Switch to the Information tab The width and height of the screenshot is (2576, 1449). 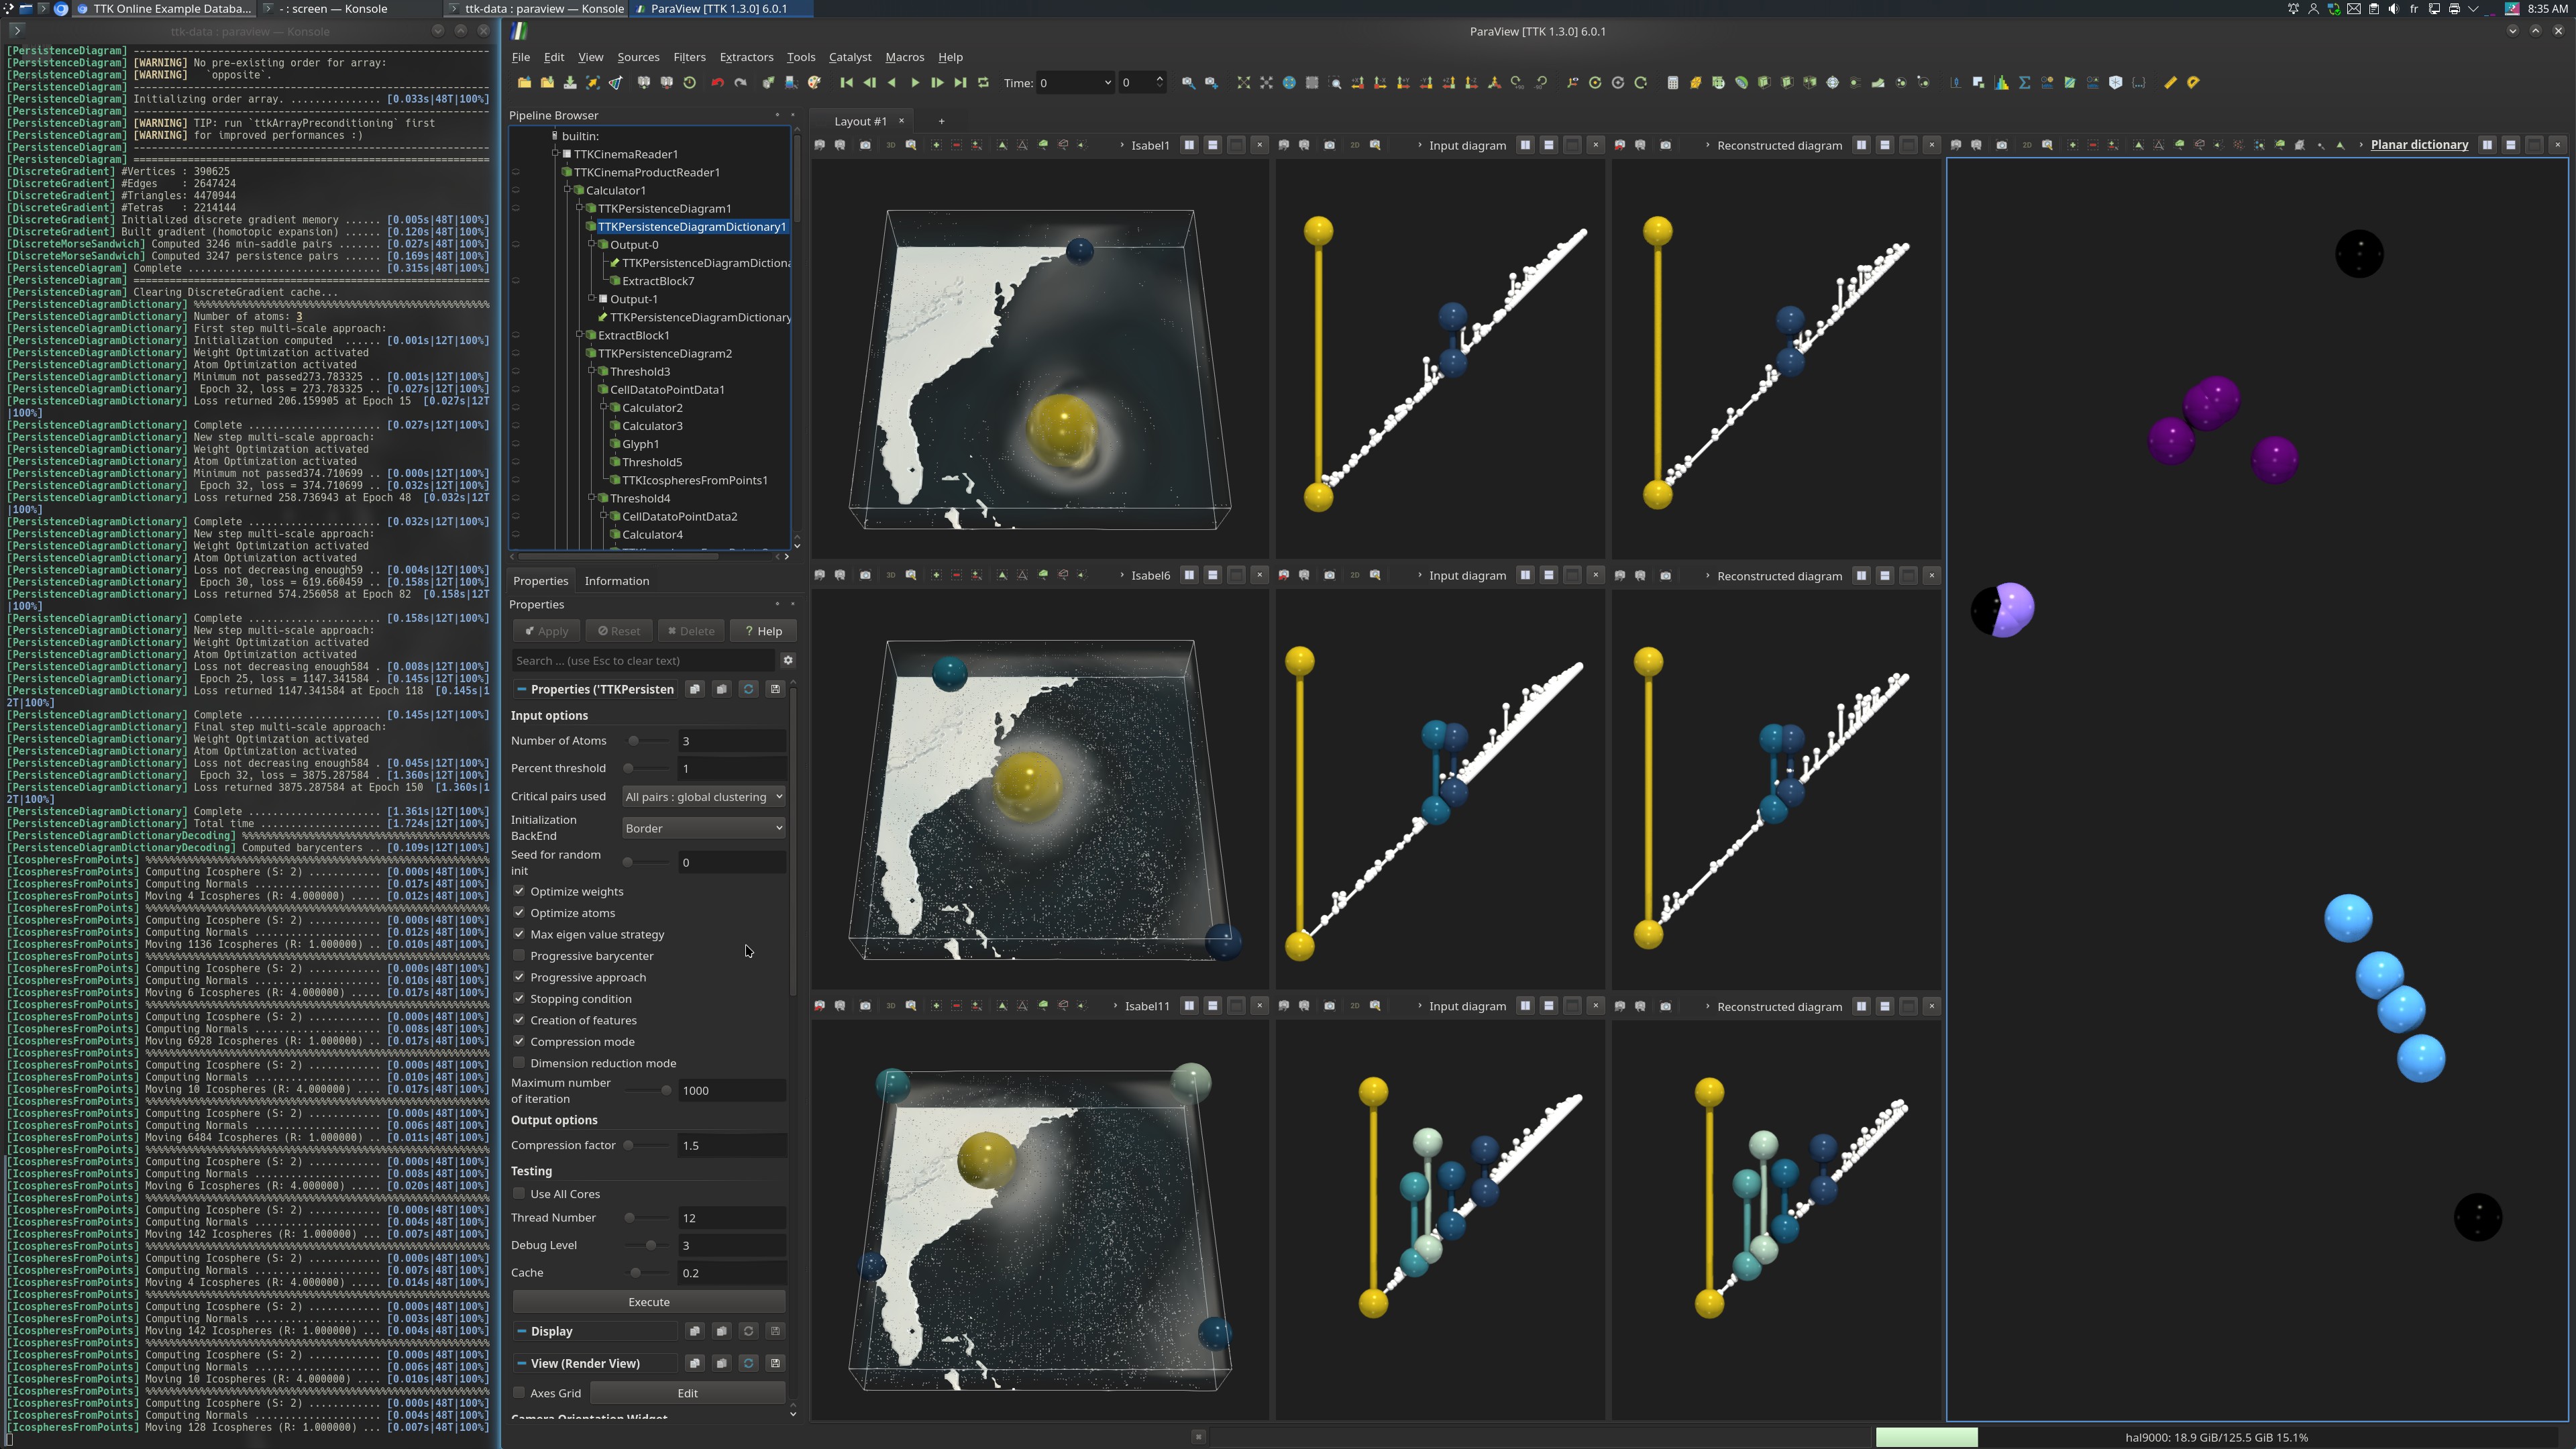click(x=617, y=581)
